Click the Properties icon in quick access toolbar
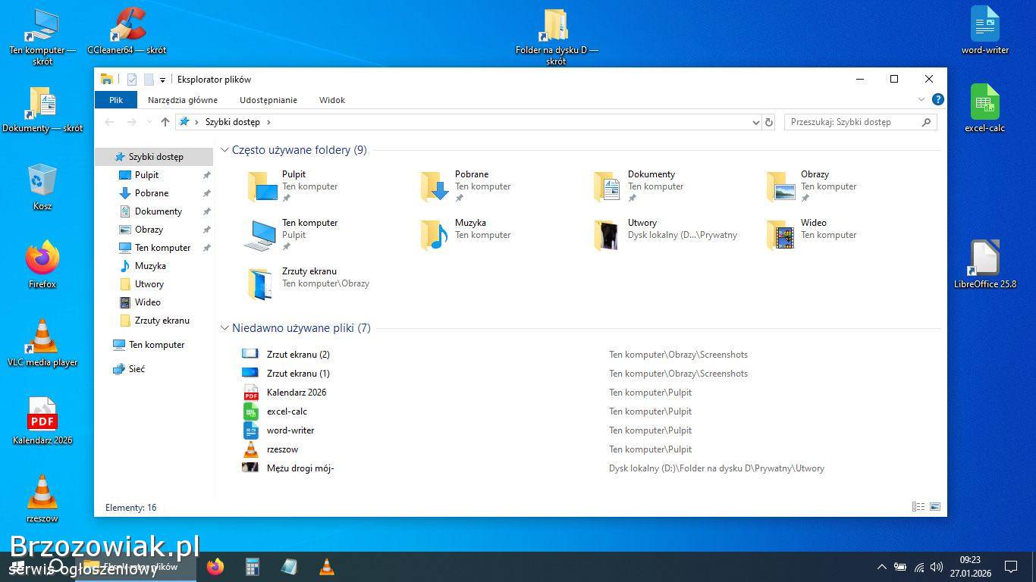The image size is (1036, 582). (132, 80)
